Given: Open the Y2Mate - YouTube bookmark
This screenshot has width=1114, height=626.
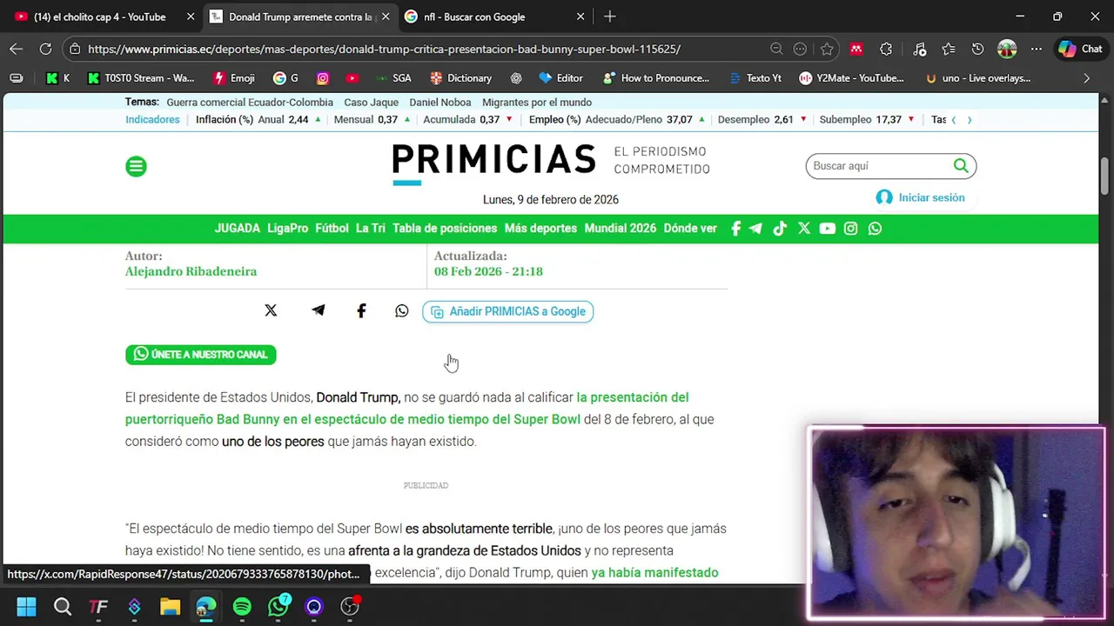Looking at the screenshot, I should (851, 78).
